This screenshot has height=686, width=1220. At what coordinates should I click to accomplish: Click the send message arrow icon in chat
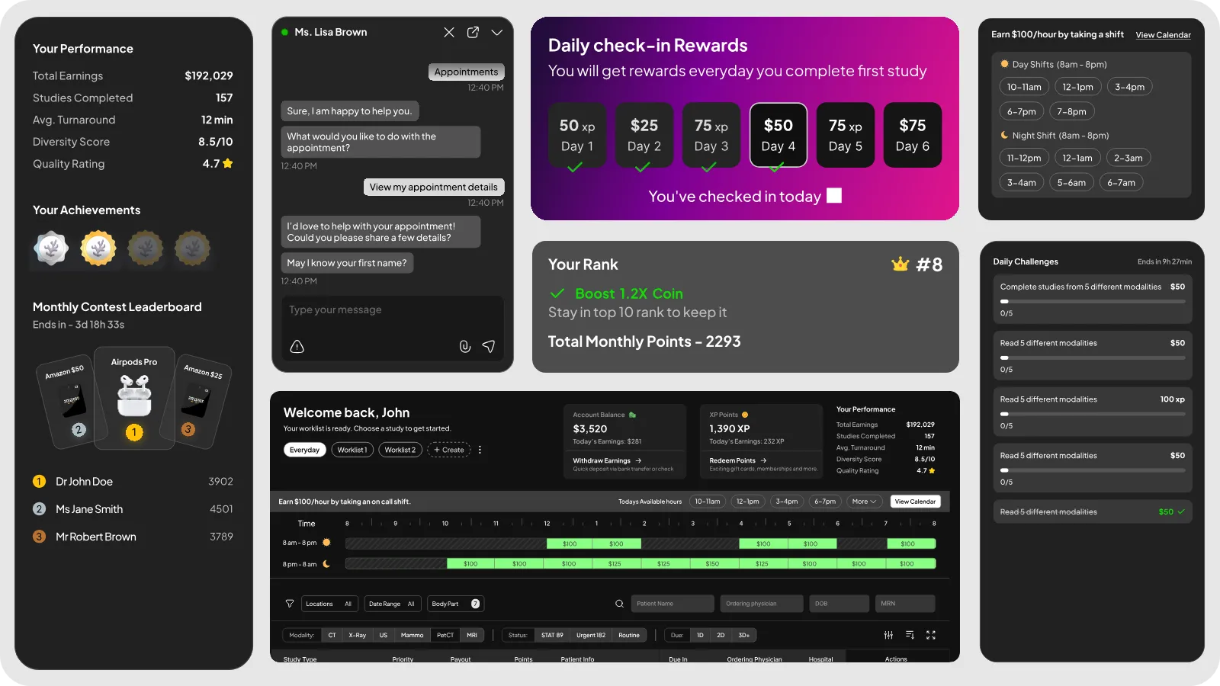pos(489,347)
